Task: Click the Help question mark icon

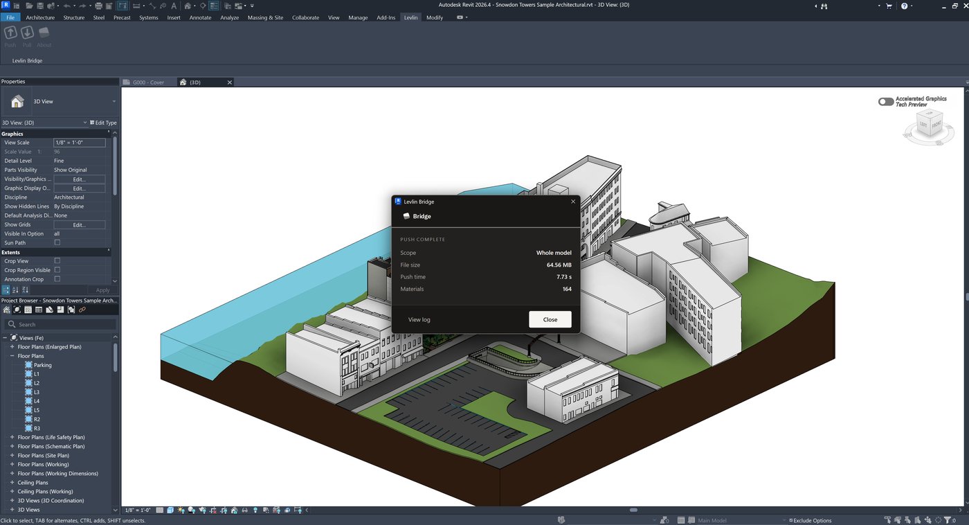Action: click(x=904, y=6)
